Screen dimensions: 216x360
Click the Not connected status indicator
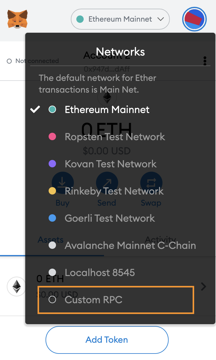pyautogui.click(x=33, y=61)
